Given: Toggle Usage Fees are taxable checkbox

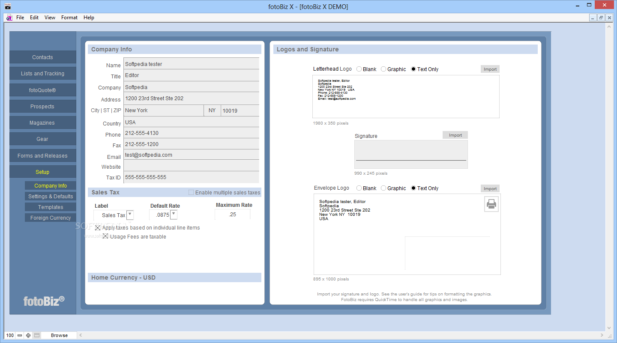Looking at the screenshot, I should pyautogui.click(x=105, y=236).
